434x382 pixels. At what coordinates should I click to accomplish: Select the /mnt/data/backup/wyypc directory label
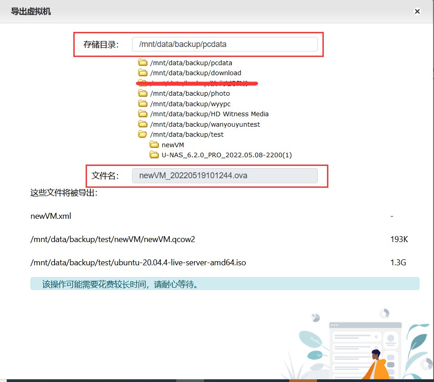point(190,104)
